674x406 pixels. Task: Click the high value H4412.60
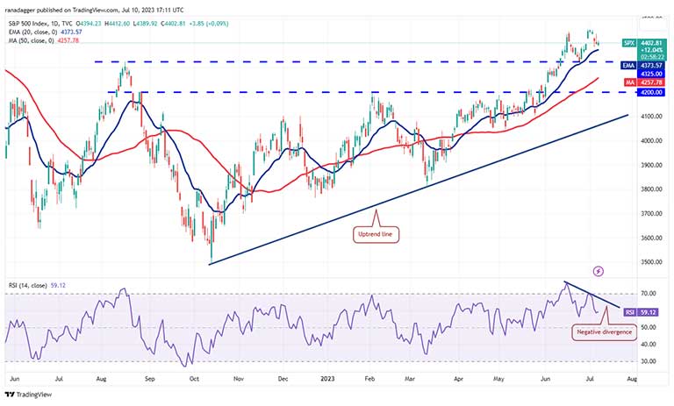pyautogui.click(x=117, y=24)
